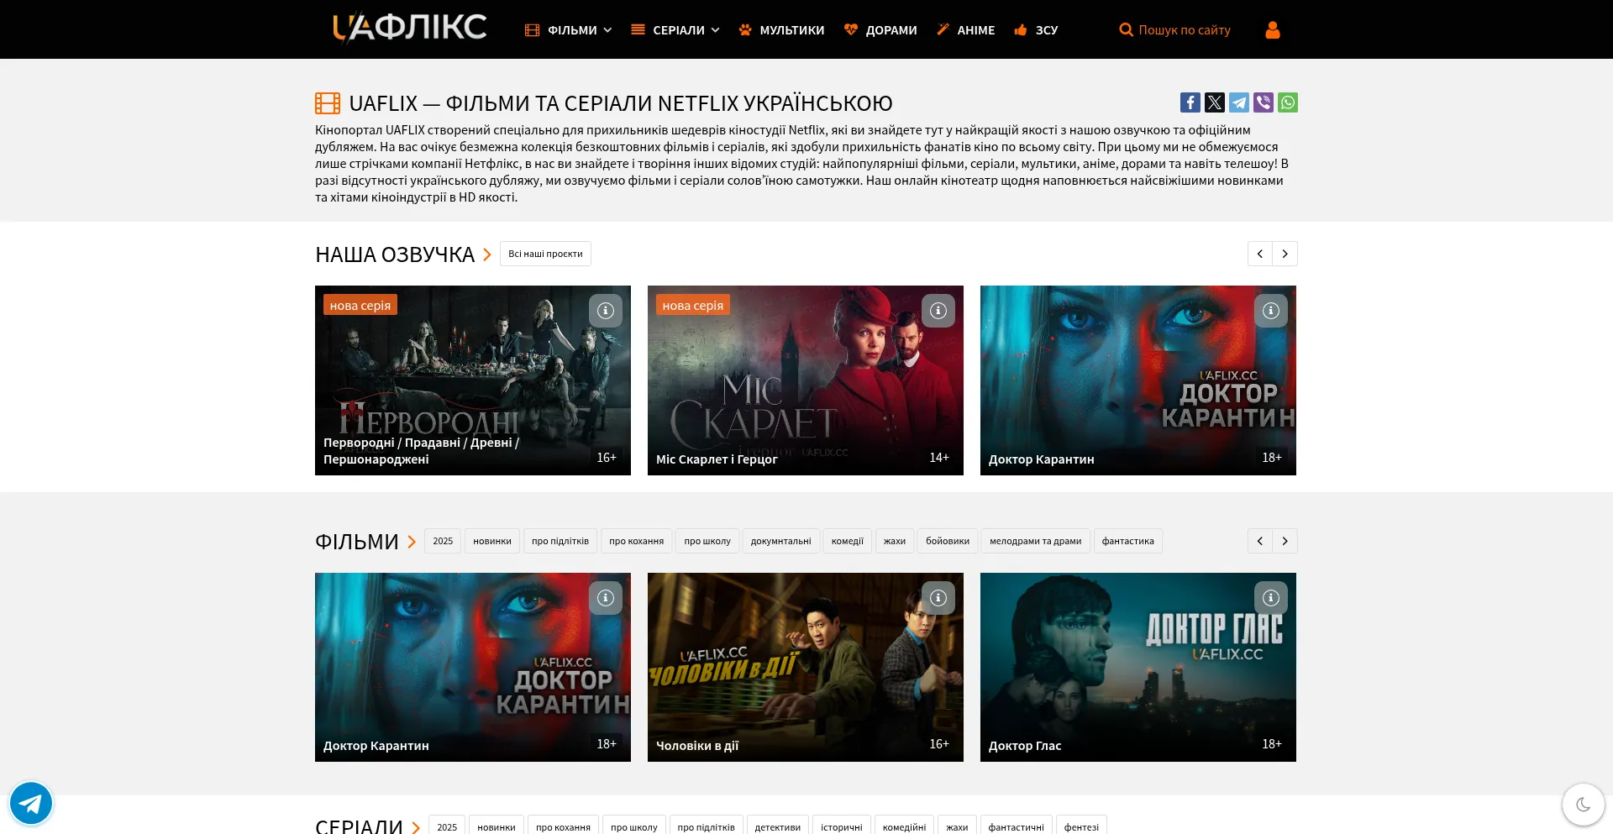Open ДОРАМИ menu item
Image resolution: width=1613 pixels, height=834 pixels.
[880, 30]
